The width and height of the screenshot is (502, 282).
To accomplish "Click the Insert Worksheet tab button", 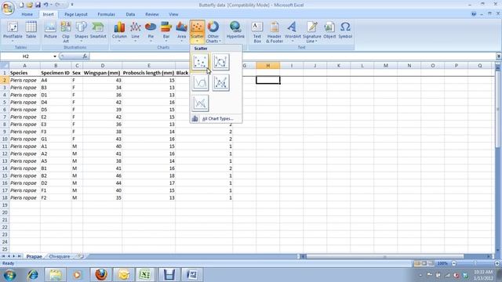I will pyautogui.click(x=80, y=256).
